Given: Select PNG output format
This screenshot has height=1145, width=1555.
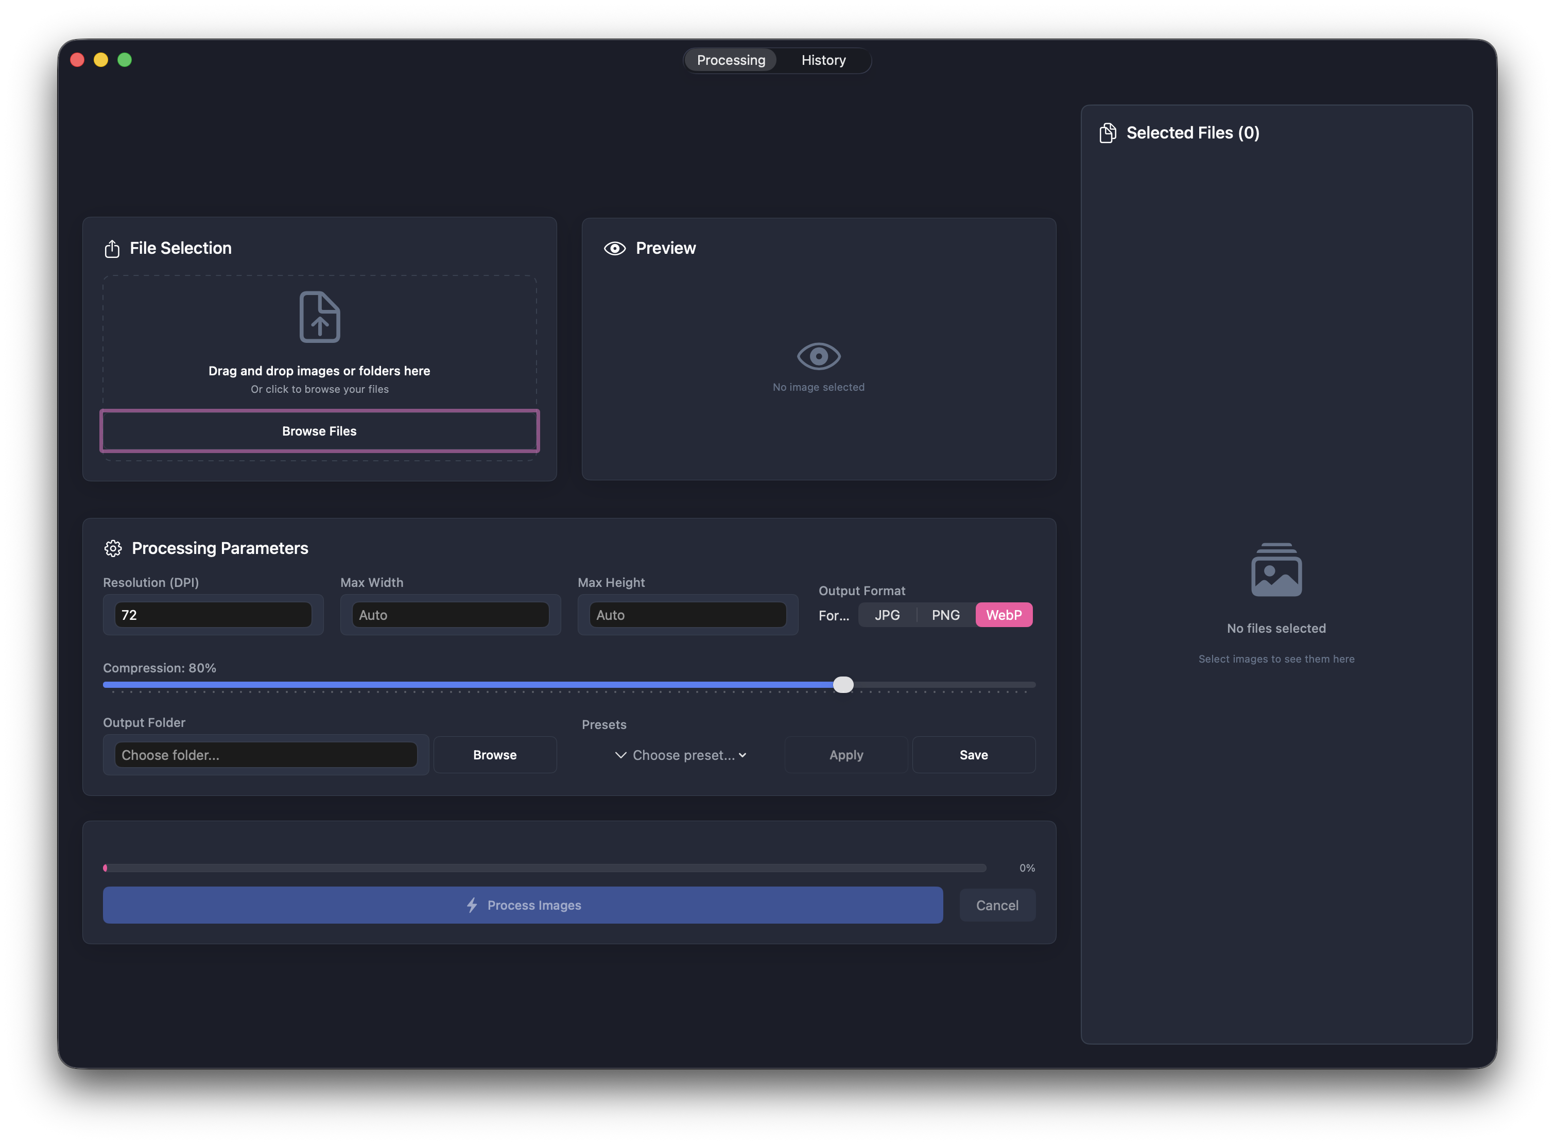Looking at the screenshot, I should point(945,615).
